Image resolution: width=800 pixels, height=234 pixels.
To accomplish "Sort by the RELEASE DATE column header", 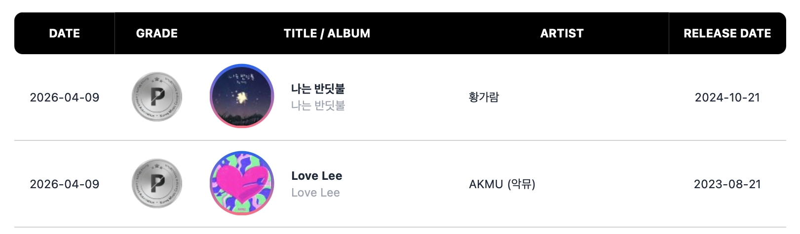I will [x=727, y=33].
